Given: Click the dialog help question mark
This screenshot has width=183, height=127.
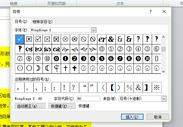Looking at the screenshot, I should 151,11.
